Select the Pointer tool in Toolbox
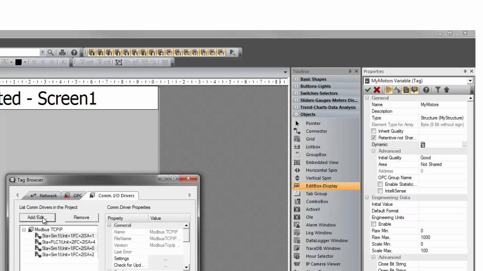Screen dimensions: 483x271 point(313,123)
